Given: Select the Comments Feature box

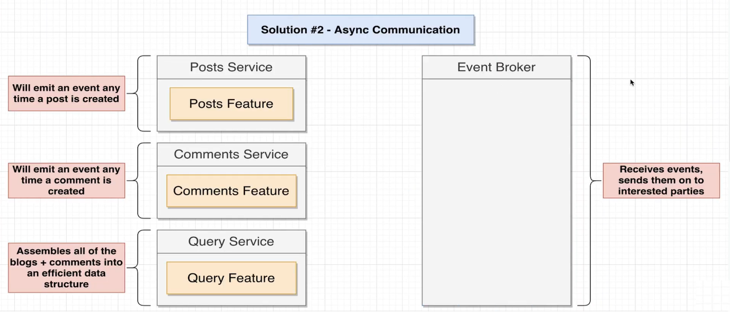Looking at the screenshot, I should click(x=231, y=191).
